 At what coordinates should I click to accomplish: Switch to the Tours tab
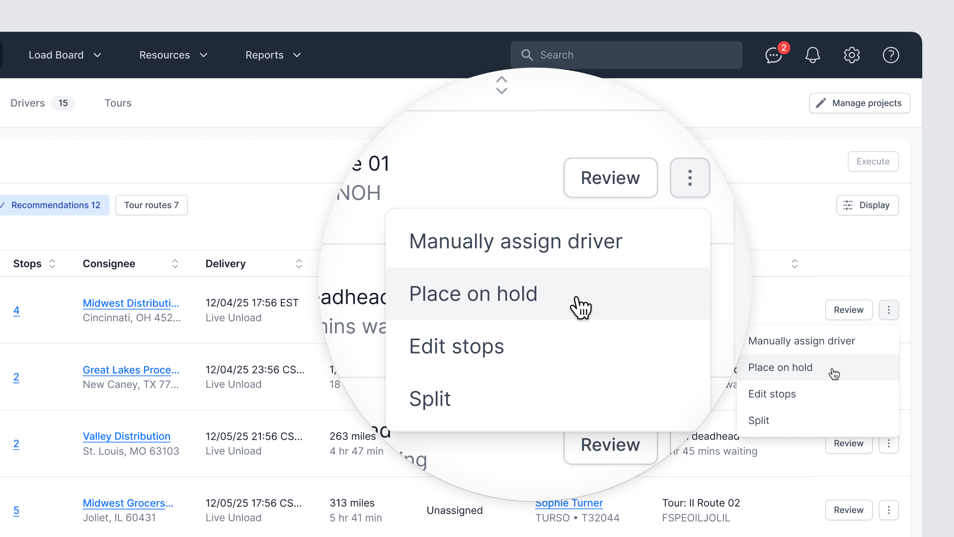tap(118, 103)
